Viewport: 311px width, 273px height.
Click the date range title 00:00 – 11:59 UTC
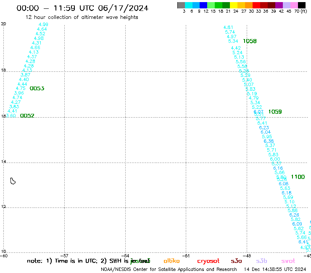click(82, 8)
